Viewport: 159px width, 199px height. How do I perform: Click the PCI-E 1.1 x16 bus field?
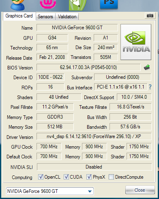coord(120,87)
